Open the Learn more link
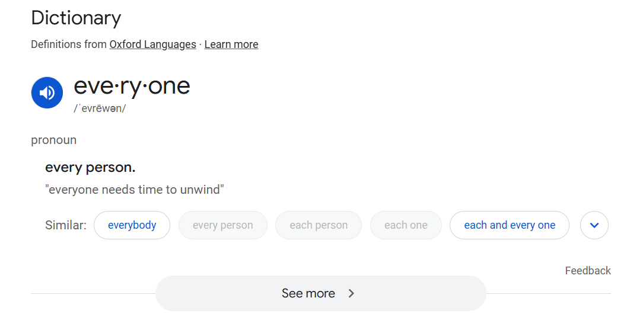 point(231,44)
